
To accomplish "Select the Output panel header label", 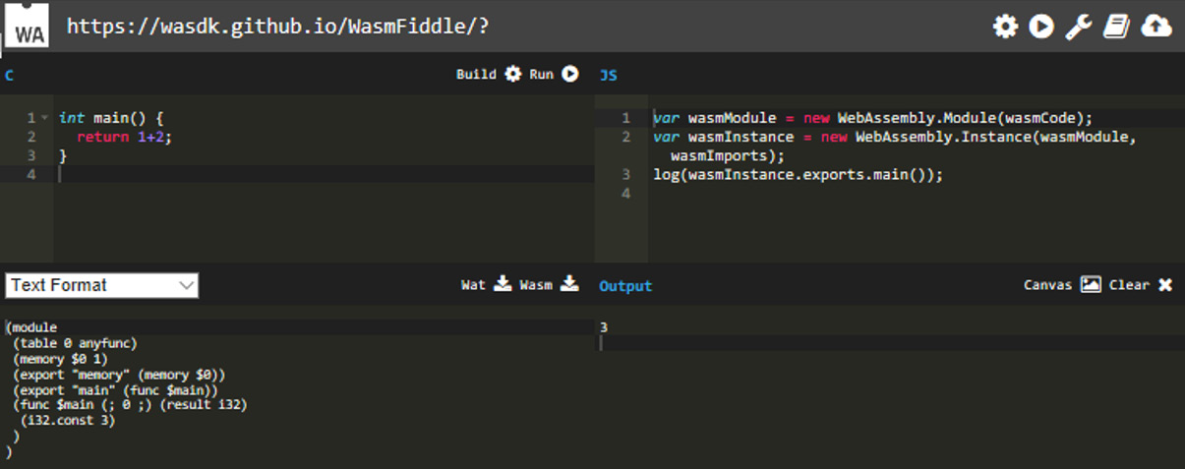I will (625, 286).
